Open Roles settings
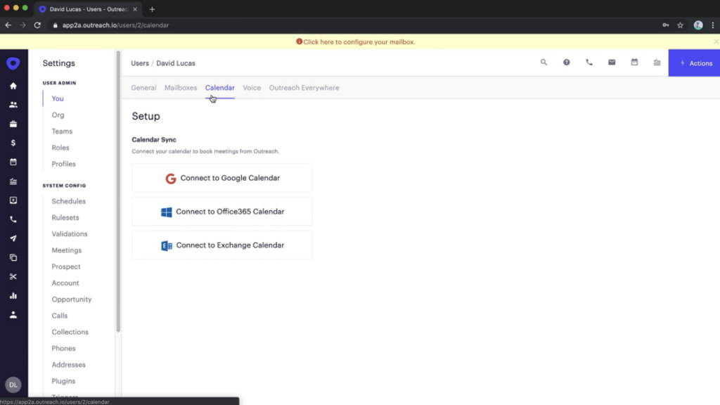 (60, 148)
